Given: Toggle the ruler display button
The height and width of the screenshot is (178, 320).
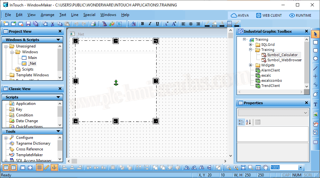Looking at the screenshot, I should point(47,167).
